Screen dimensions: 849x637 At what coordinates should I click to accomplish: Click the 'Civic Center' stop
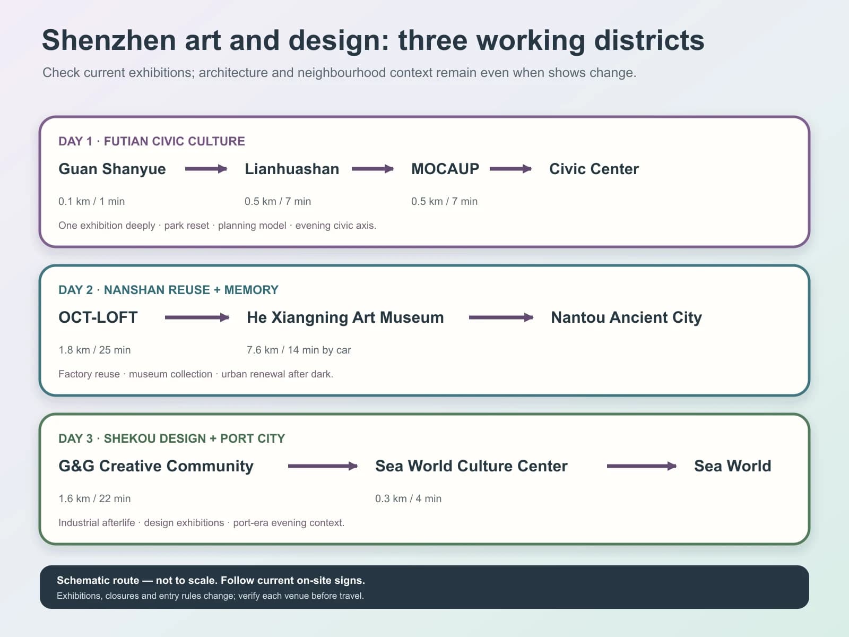tap(594, 169)
